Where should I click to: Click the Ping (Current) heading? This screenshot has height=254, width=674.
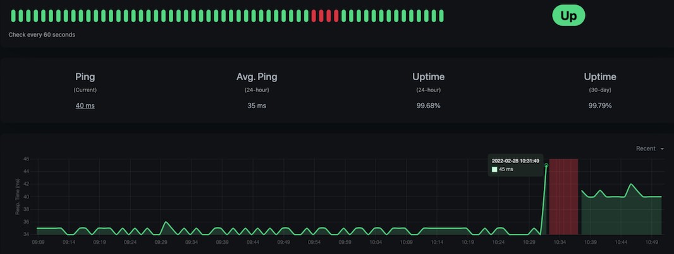click(85, 77)
